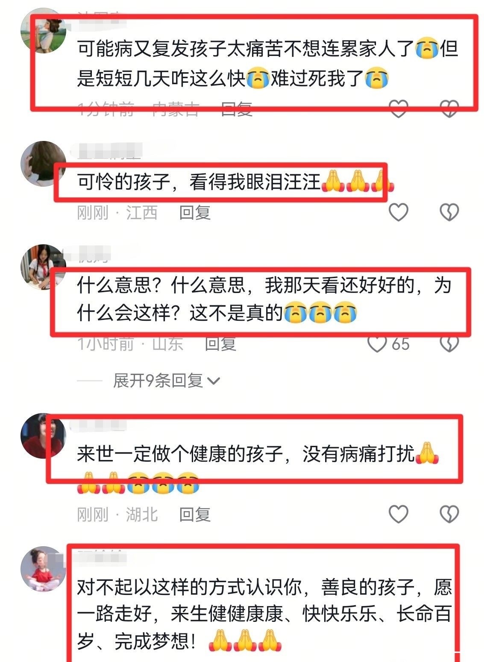Screen dimensions: 484x662
Task: Dislike the 山东 comment with broken heart
Action: (449, 344)
